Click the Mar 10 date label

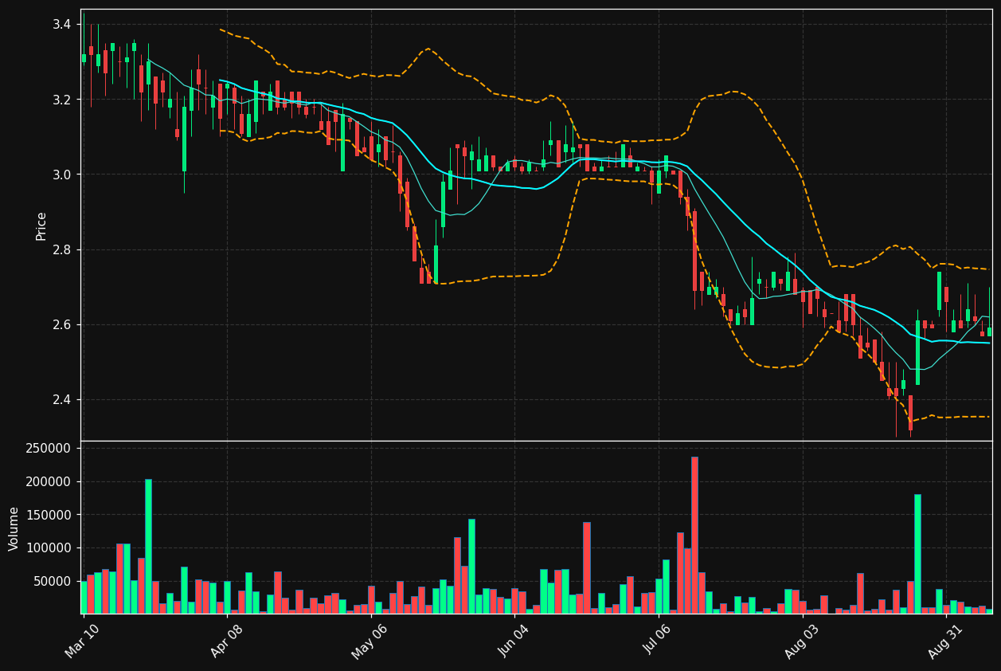(83, 641)
